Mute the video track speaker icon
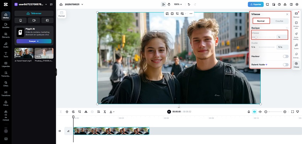The image size is (302, 144). tap(60, 131)
